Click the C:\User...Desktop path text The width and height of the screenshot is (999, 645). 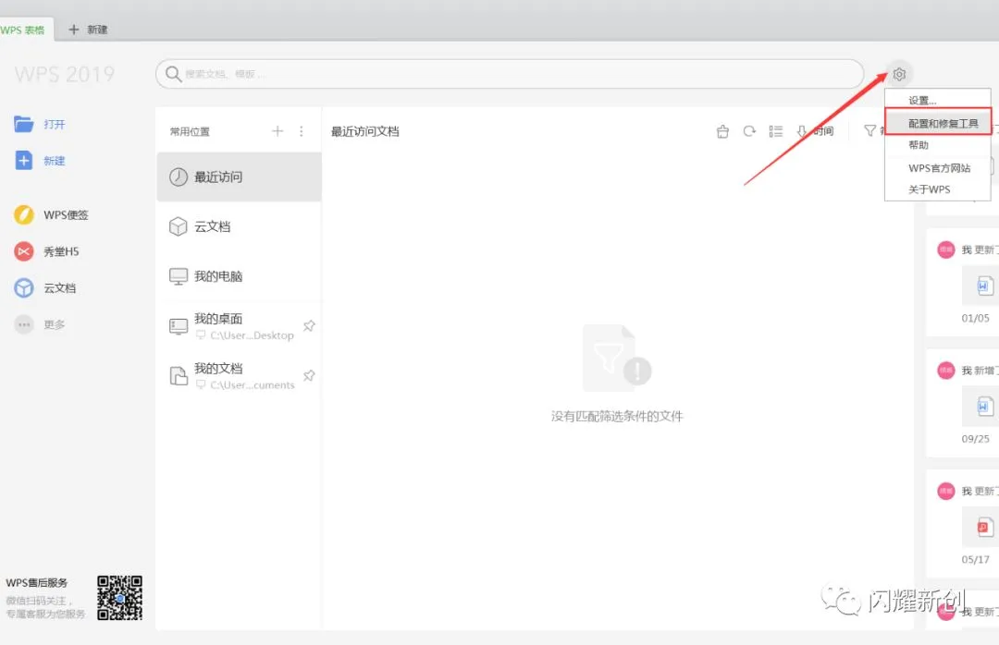pyautogui.click(x=253, y=335)
